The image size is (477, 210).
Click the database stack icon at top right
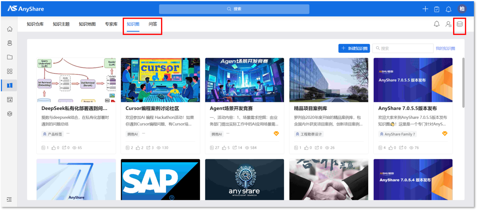460,24
